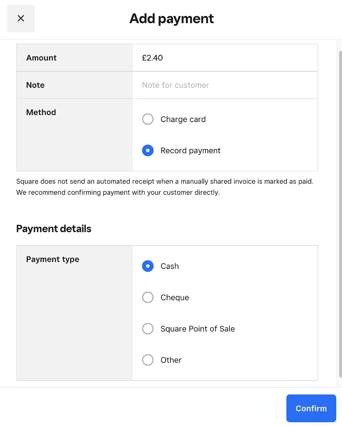This screenshot has height=426, width=342.
Task: Click the Method row label
Action: coord(41,112)
